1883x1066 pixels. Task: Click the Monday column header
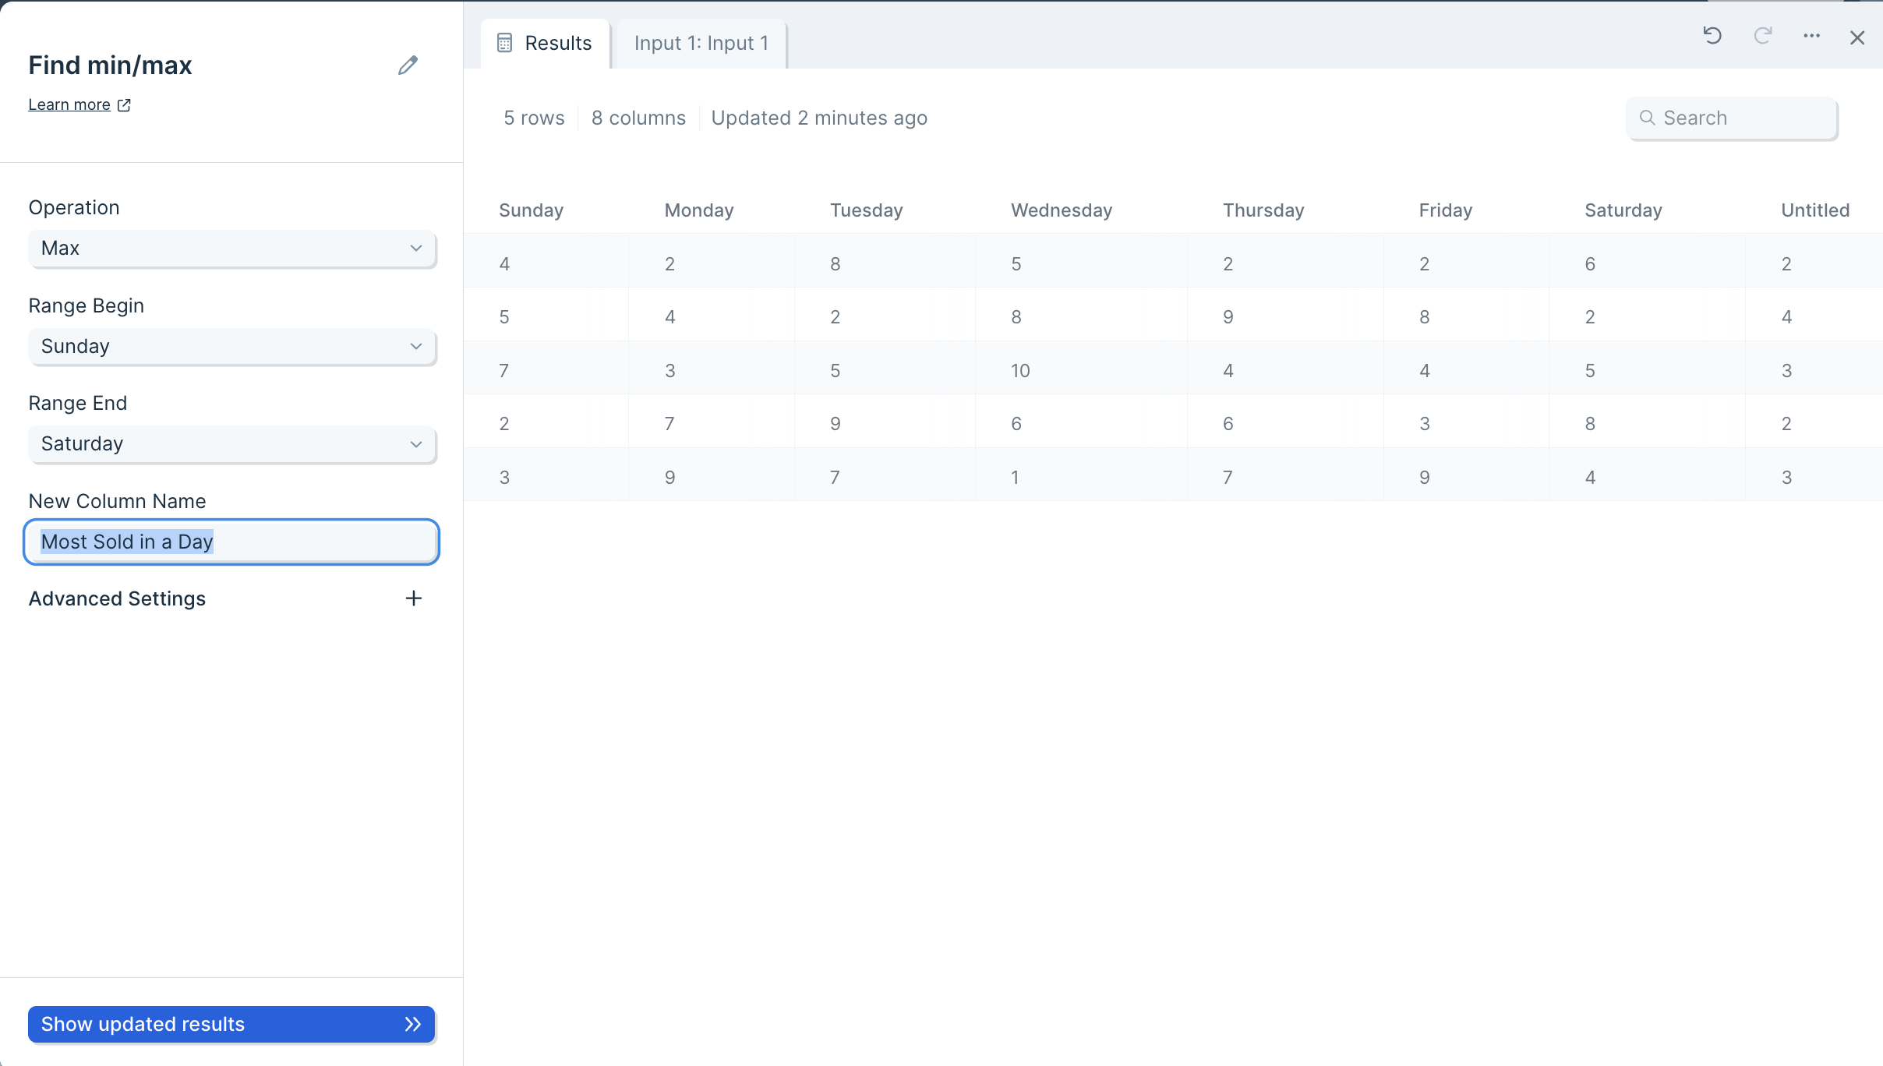699,210
